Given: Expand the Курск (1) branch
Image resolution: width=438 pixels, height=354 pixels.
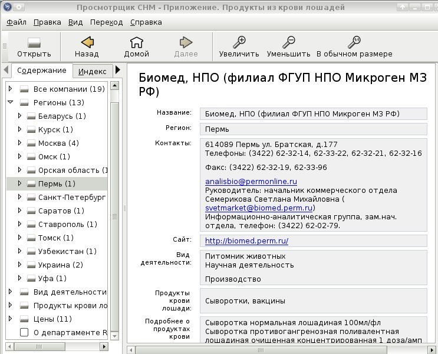Looking at the screenshot, I should (x=19, y=129).
